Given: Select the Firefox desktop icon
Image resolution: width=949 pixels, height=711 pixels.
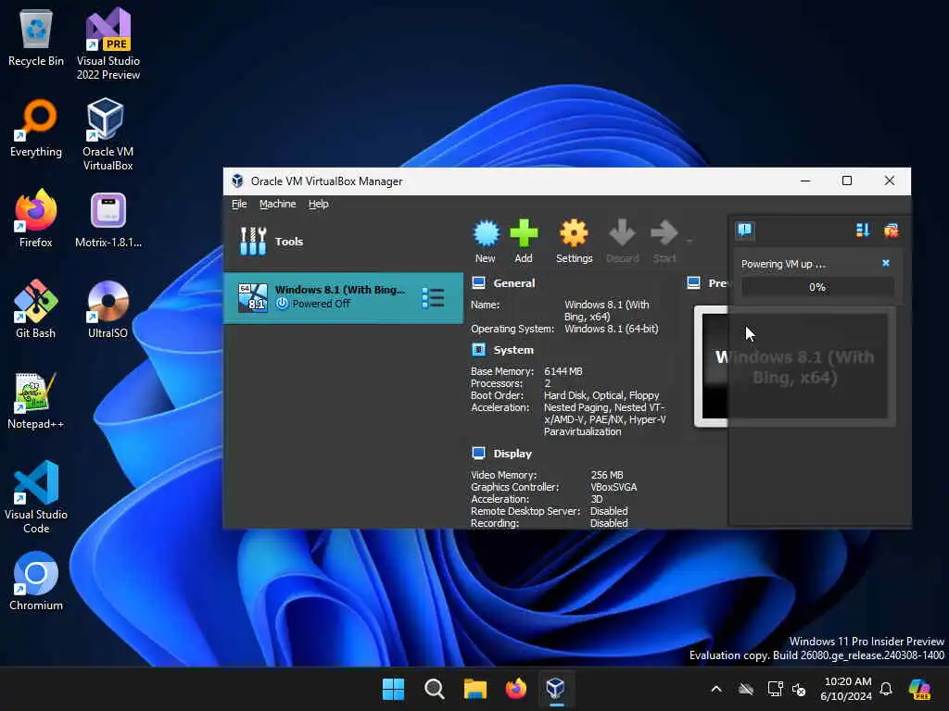Looking at the screenshot, I should coord(36,218).
